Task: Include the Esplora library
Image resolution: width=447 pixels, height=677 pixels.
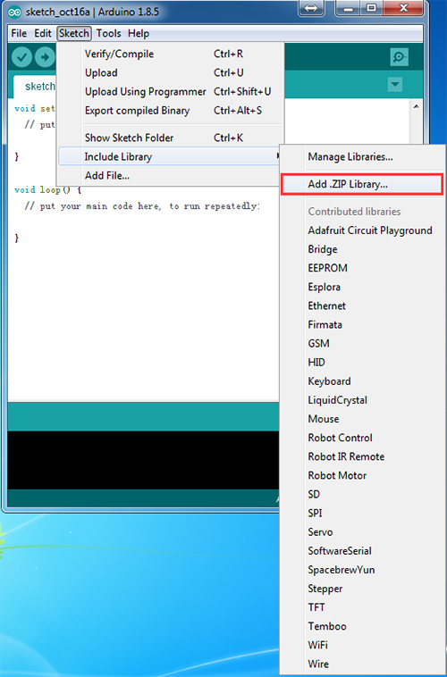Action: [x=362, y=287]
